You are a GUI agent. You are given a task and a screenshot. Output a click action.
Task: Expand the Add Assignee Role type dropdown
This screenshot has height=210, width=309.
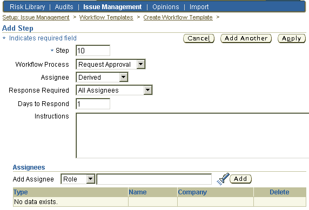tap(78, 179)
